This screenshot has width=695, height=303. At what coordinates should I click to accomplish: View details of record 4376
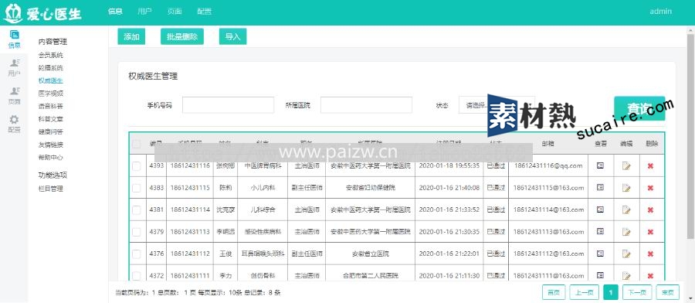coord(600,254)
